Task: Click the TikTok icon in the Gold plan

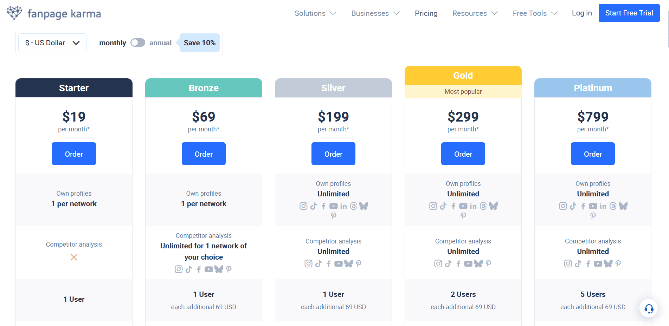Action: (443, 206)
